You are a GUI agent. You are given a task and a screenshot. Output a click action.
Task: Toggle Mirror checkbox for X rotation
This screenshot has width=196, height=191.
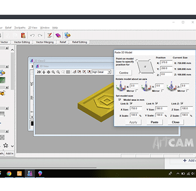coord(137,91)
